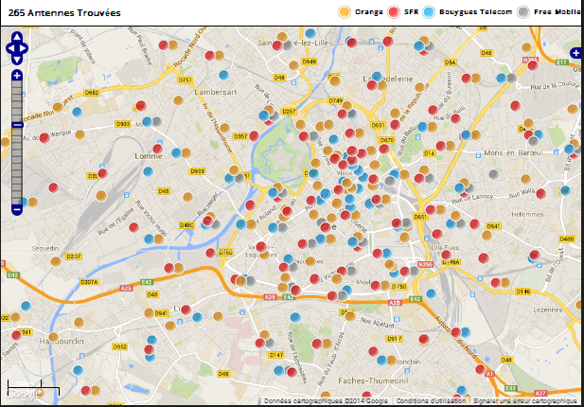The width and height of the screenshot is (584, 407).
Task: Pan the map left with the arrow
Action: pyautogui.click(x=9, y=46)
